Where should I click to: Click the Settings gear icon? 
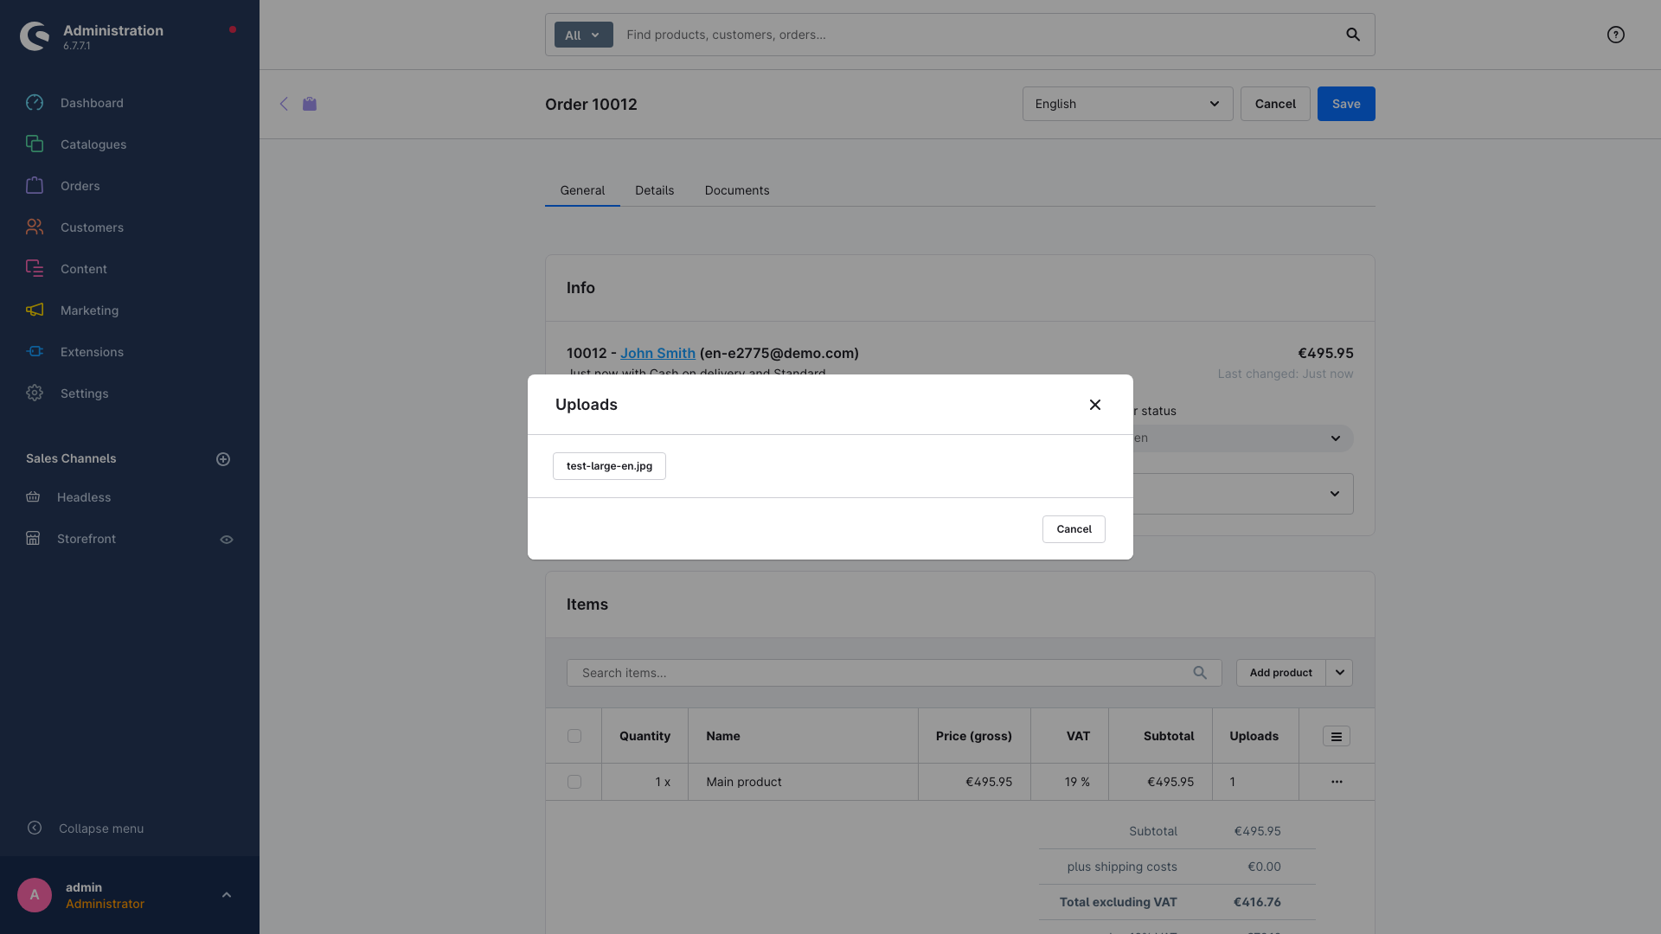(35, 393)
